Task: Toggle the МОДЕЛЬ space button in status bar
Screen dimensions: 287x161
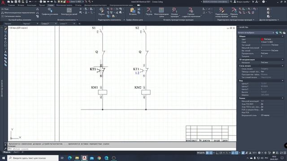Action: coord(201,153)
